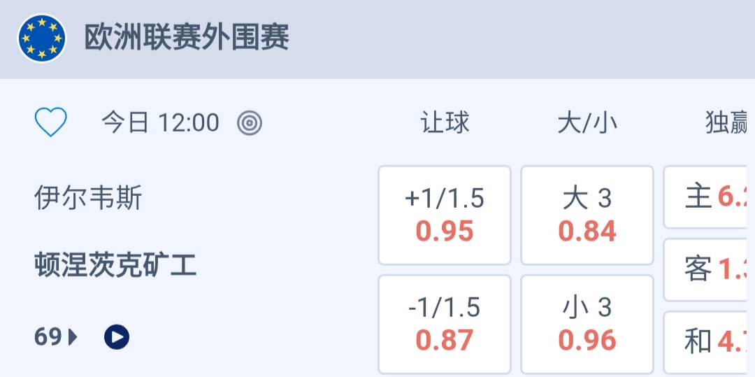The width and height of the screenshot is (755, 377).
Task: Play the live stream for this match
Action: pos(117,338)
